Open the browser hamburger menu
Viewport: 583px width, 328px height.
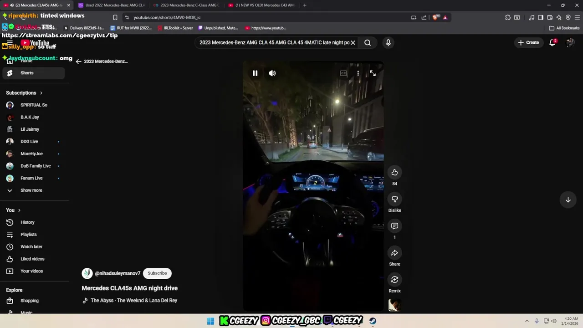pyautogui.click(x=577, y=17)
